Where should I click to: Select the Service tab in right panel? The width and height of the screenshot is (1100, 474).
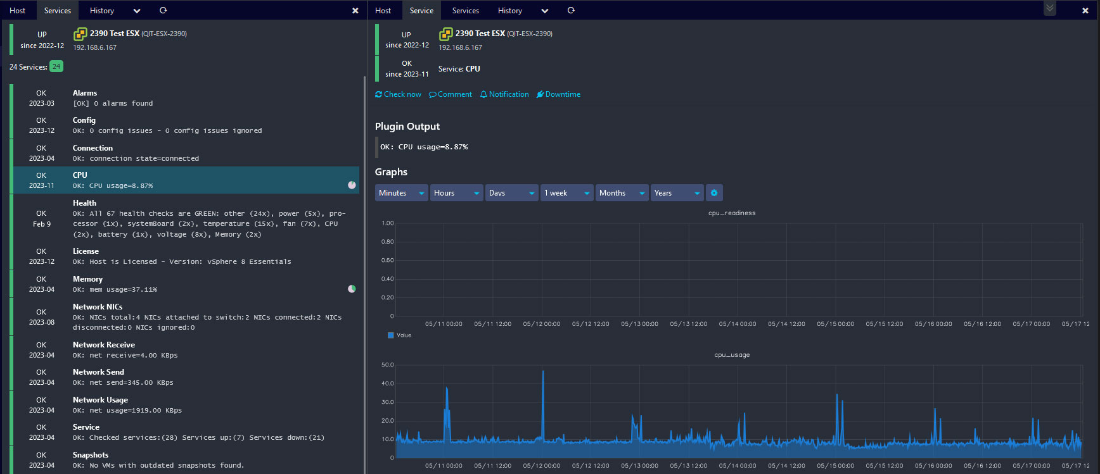pos(421,11)
